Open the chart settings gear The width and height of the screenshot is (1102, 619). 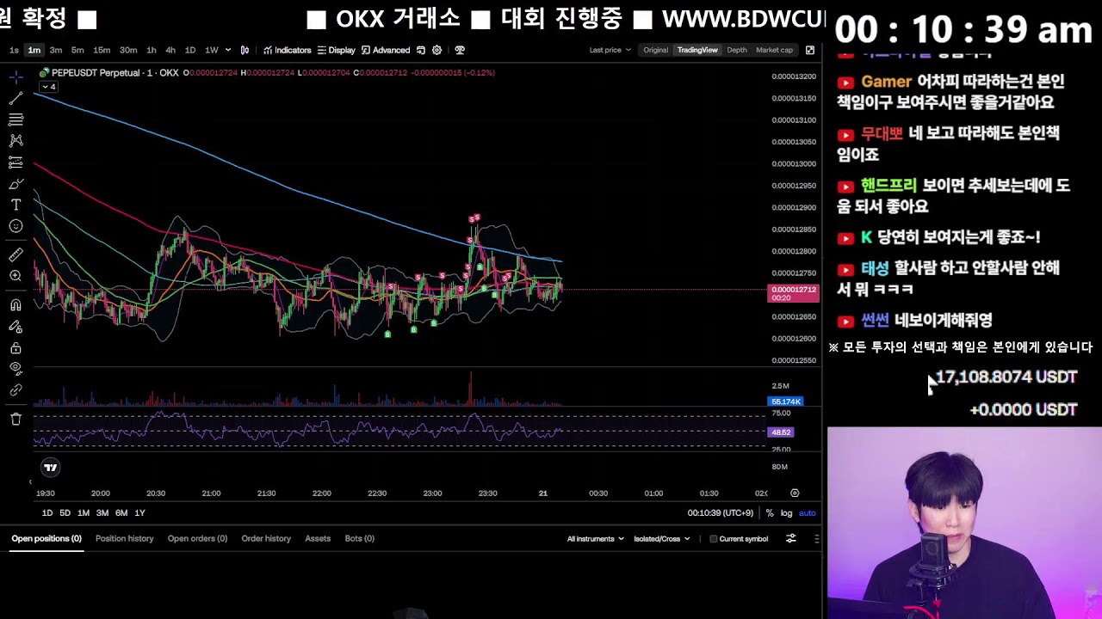click(x=436, y=50)
